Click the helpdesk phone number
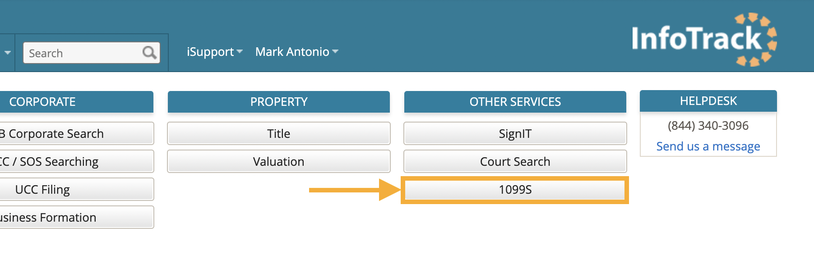 pos(708,126)
